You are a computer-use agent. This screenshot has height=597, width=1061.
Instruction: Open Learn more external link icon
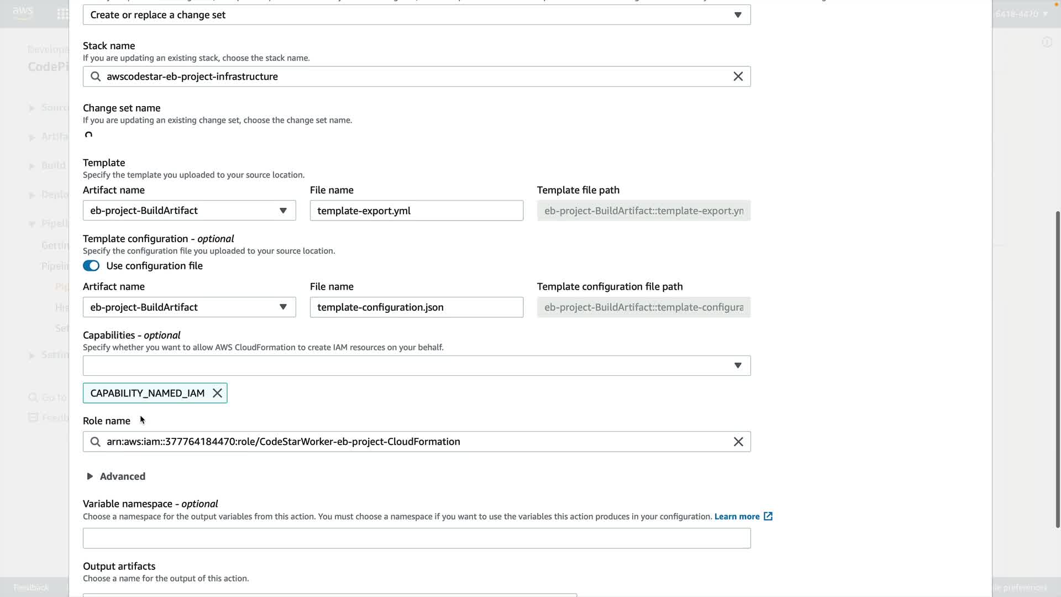768,516
